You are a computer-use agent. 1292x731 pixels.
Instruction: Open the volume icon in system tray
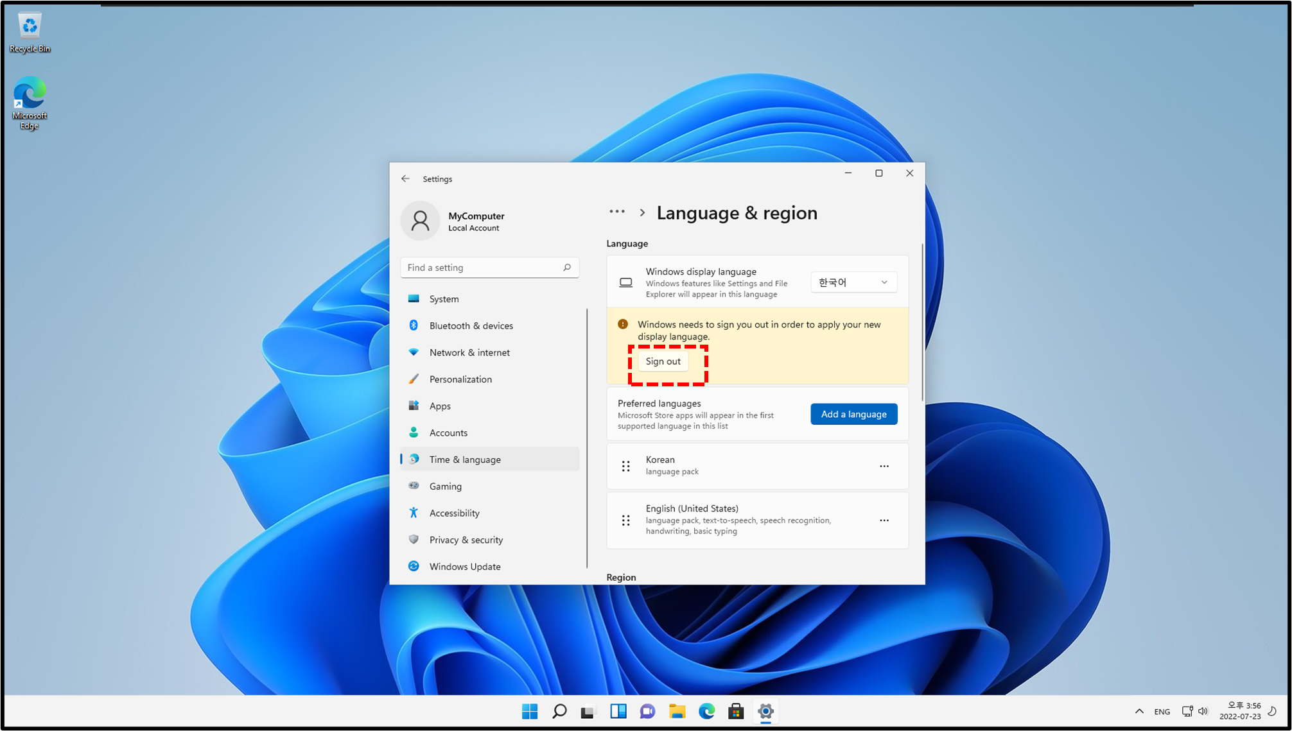(x=1203, y=711)
